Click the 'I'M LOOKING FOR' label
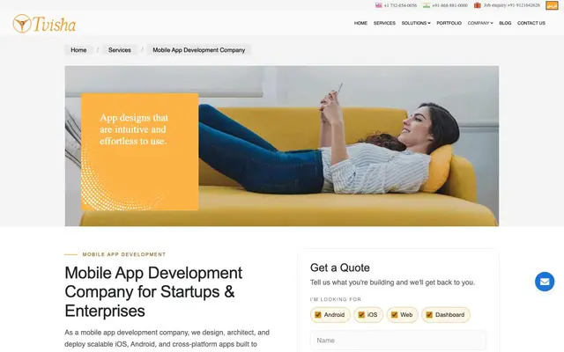The width and height of the screenshot is (564, 352). [x=336, y=299]
